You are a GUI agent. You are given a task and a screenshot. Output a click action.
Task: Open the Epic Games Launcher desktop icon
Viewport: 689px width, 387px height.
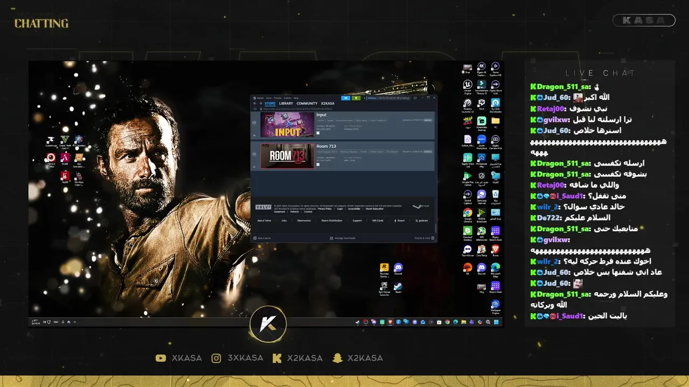coord(384,285)
